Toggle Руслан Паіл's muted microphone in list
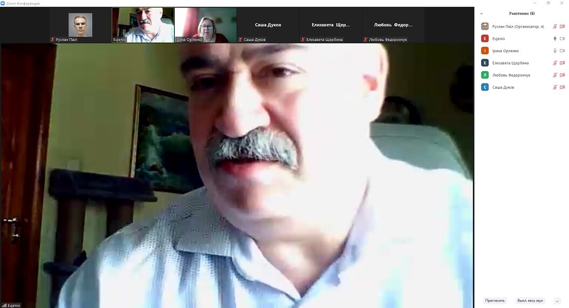Screen dimensions: 569x308 [554, 26]
